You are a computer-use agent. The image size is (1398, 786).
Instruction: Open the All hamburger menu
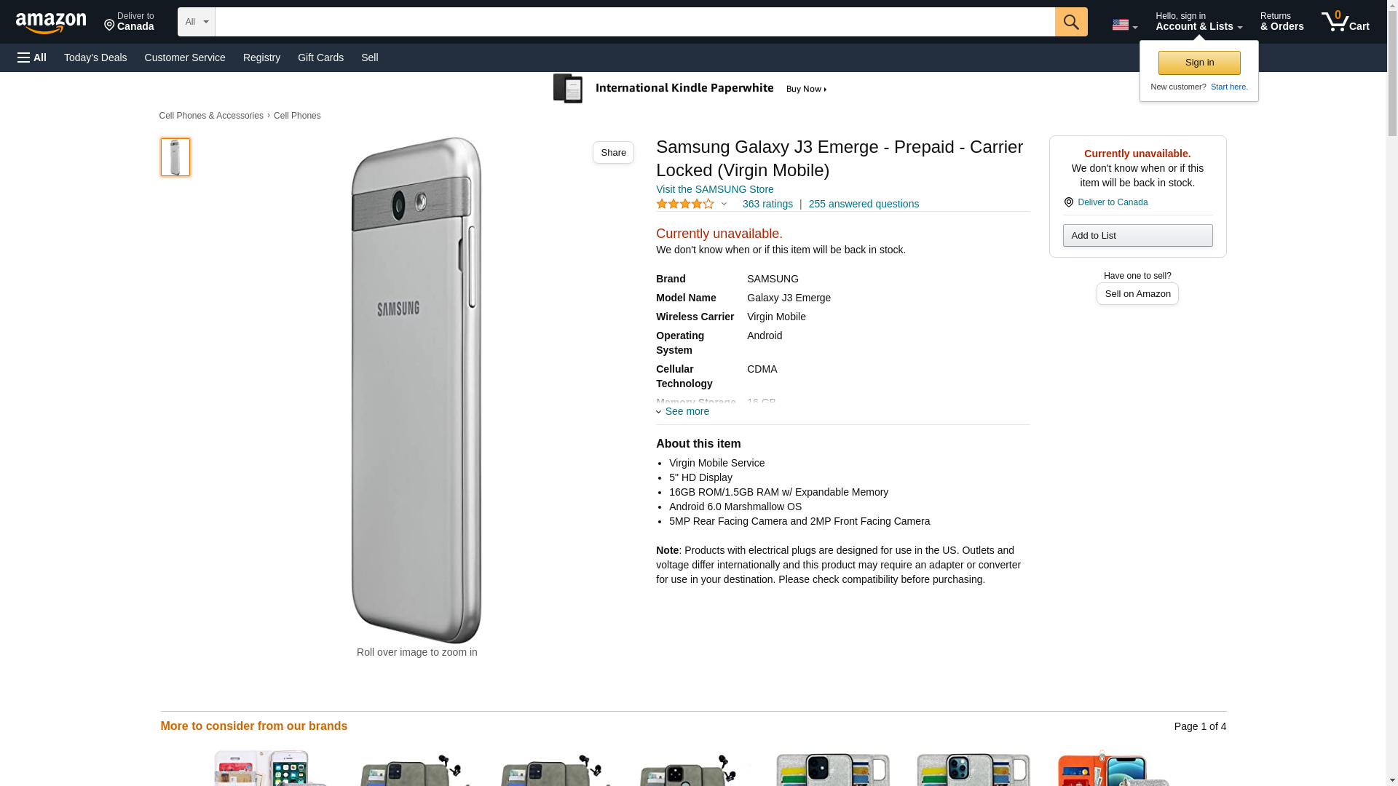(x=32, y=57)
